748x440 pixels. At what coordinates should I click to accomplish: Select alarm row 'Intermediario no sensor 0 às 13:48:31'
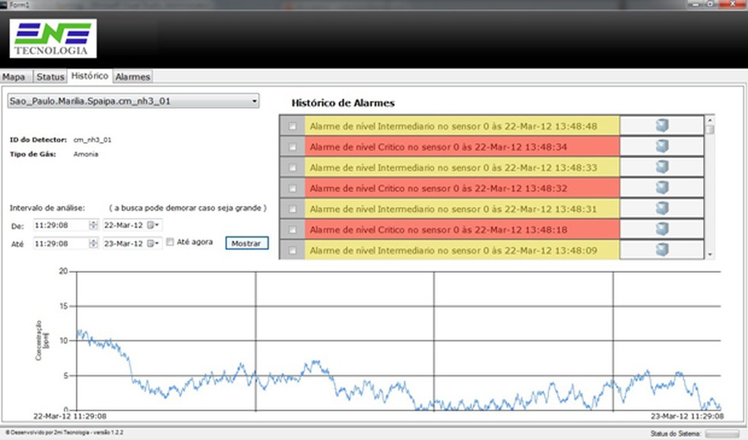pos(462,209)
